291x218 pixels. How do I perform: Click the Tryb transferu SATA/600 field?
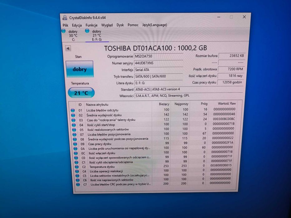click(158, 76)
